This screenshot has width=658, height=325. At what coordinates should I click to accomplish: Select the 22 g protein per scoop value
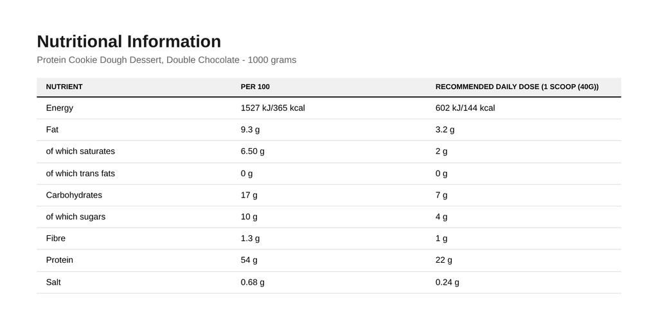tap(444, 260)
